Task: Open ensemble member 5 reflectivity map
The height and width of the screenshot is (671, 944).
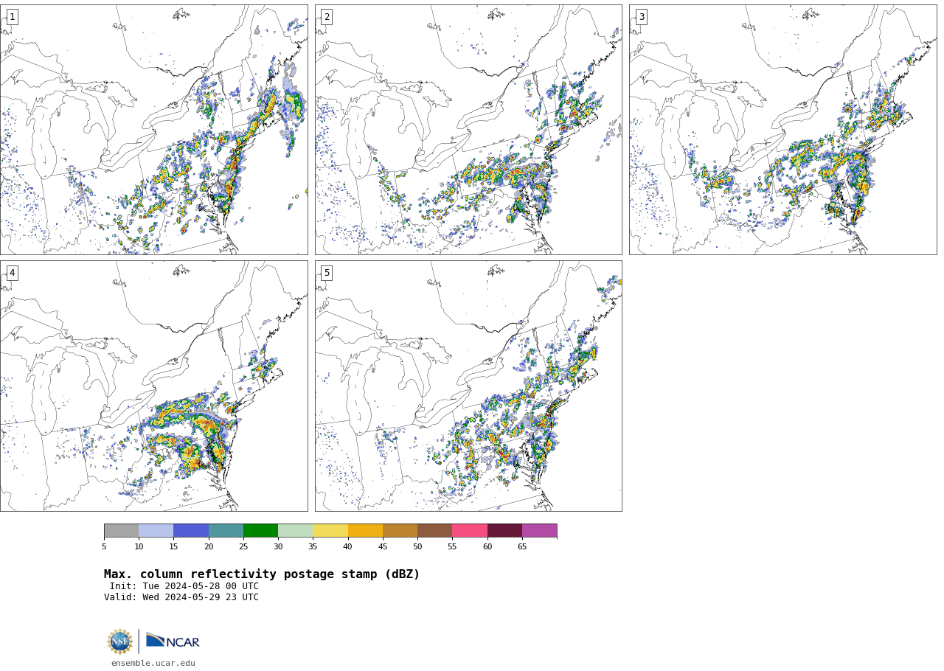Action: (x=468, y=386)
